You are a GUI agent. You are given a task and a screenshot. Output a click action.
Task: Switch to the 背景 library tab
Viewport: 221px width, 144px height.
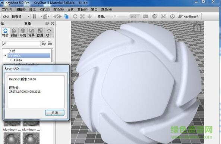31,33
